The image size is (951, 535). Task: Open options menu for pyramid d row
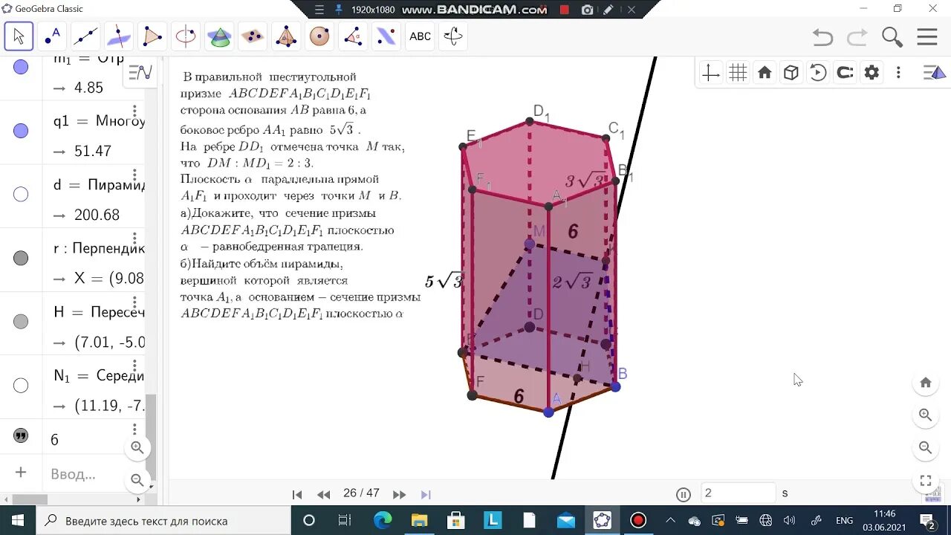(x=134, y=174)
